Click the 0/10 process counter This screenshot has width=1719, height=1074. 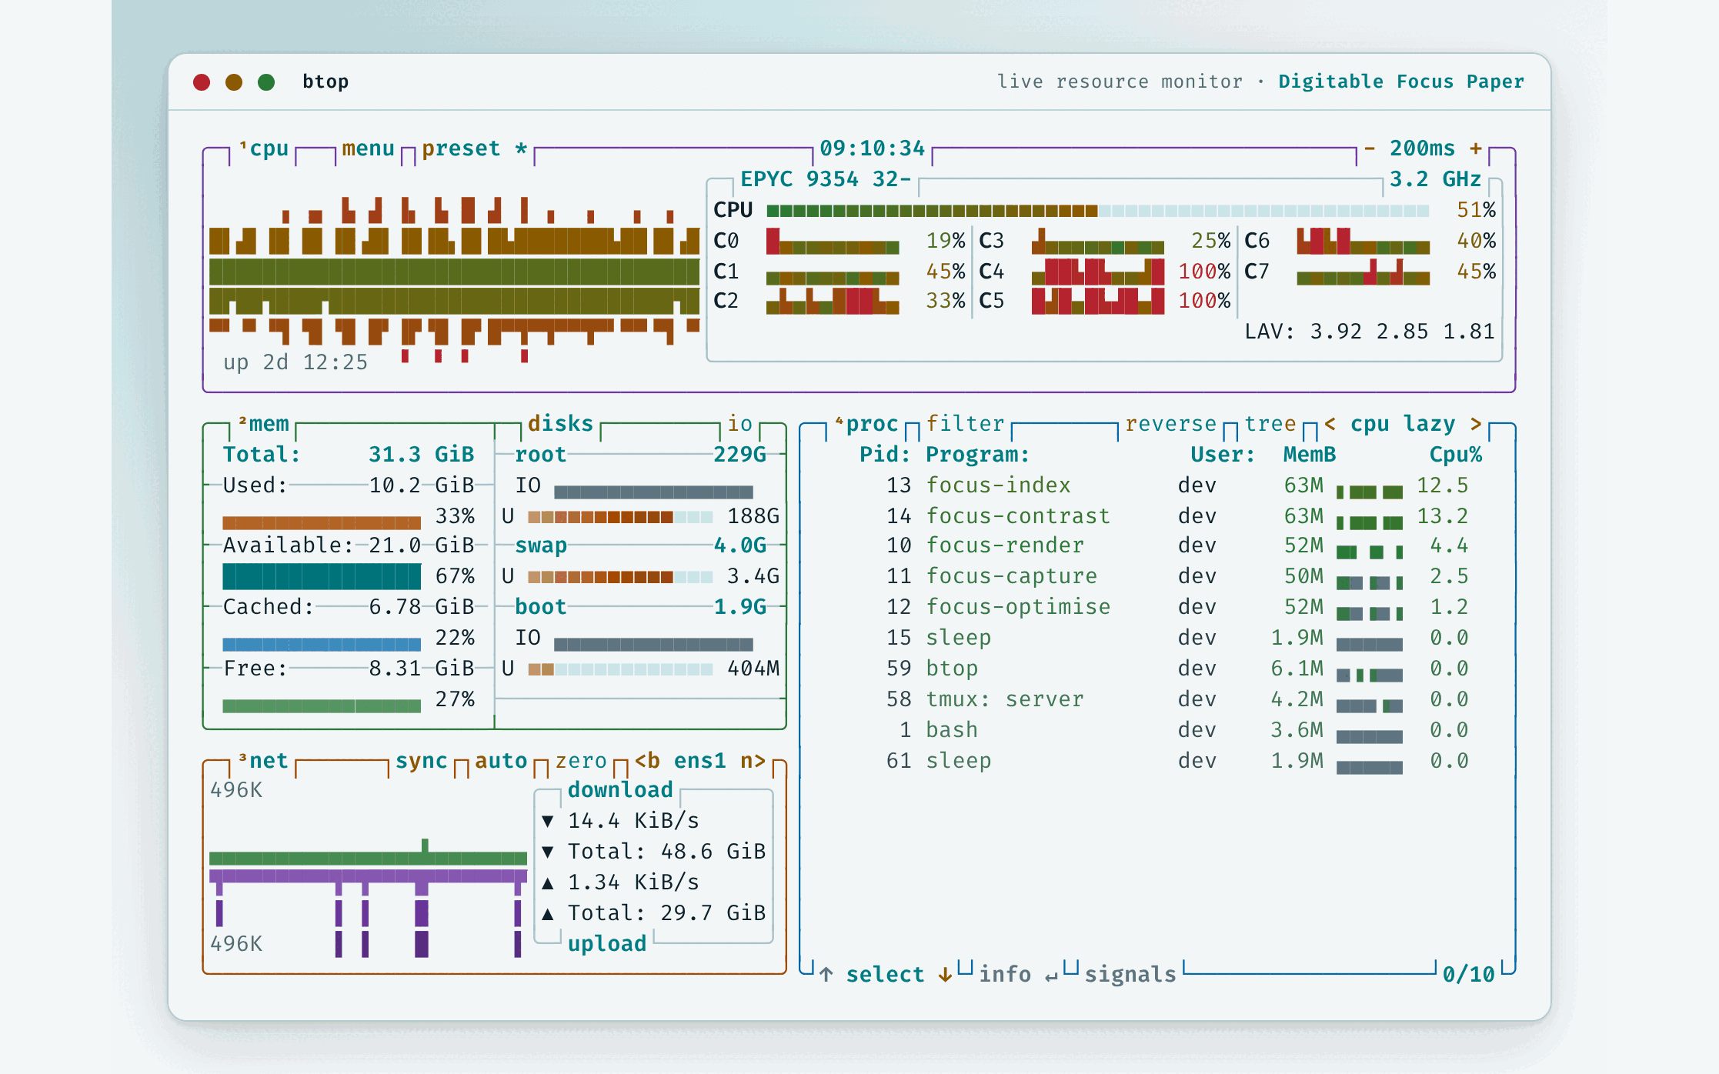[1468, 975]
